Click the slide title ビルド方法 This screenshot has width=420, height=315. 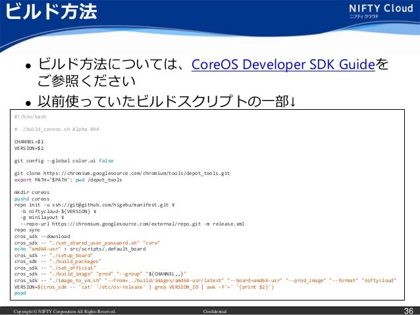pos(51,11)
